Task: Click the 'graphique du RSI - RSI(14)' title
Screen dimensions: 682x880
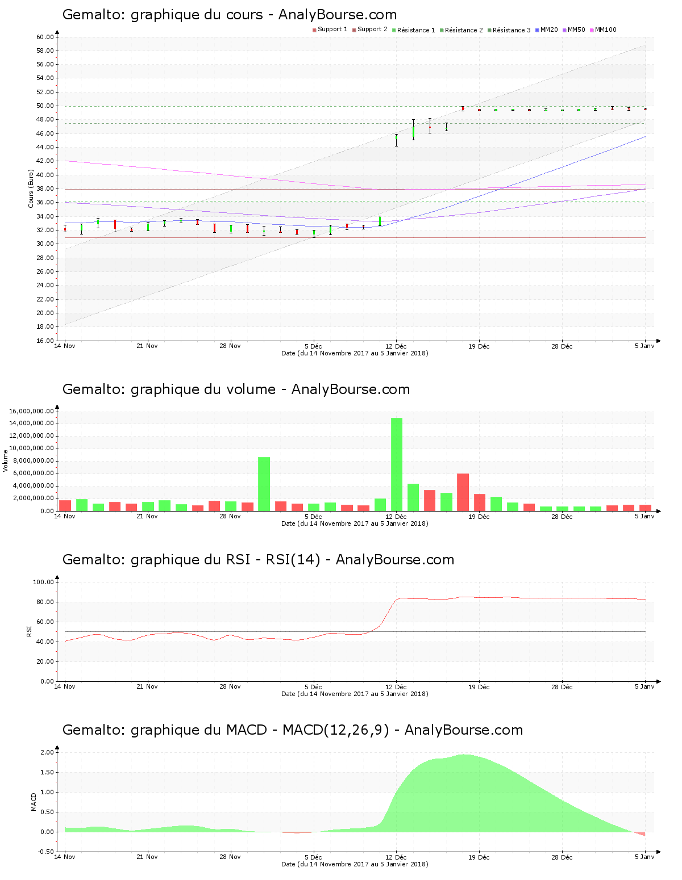Action: click(226, 560)
